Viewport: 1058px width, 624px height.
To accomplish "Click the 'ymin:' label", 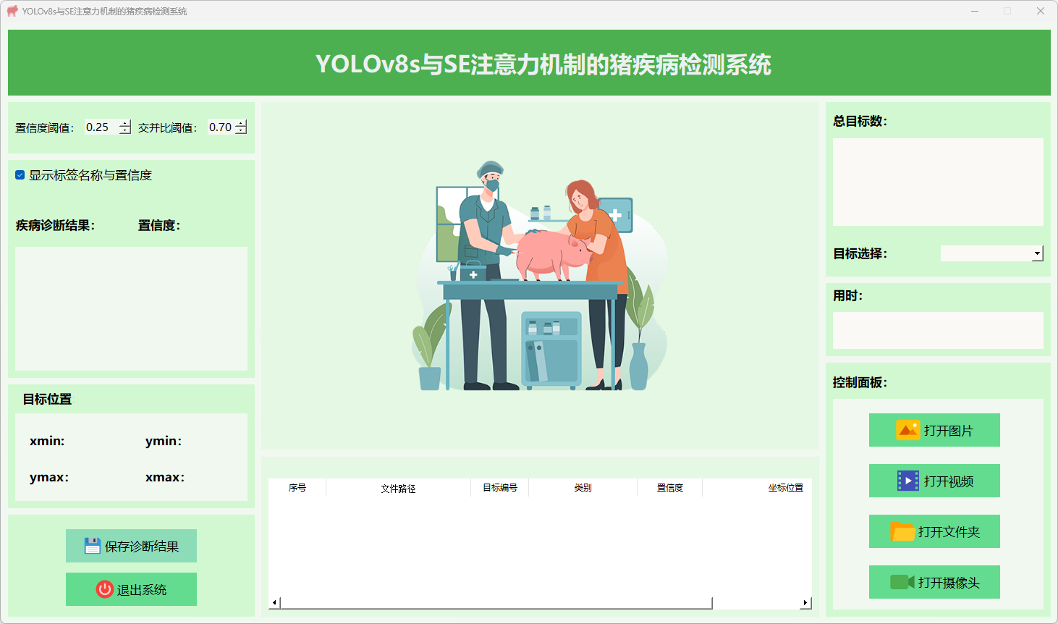I will 164,441.
